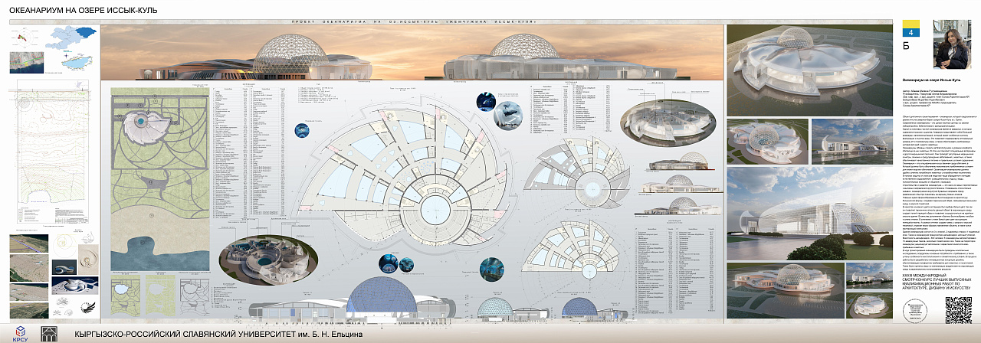This screenshot has width=981, height=343.
Task: Click the topographic contour survey plan
Action: (48, 153)
